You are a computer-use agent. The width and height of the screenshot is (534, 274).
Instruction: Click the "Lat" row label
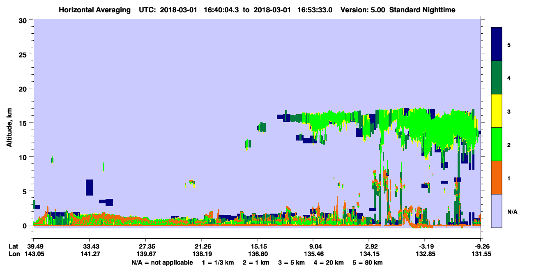(14, 246)
